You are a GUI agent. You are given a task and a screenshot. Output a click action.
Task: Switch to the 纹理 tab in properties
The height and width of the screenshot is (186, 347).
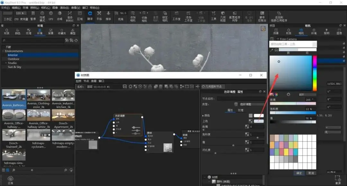click(x=241, y=110)
